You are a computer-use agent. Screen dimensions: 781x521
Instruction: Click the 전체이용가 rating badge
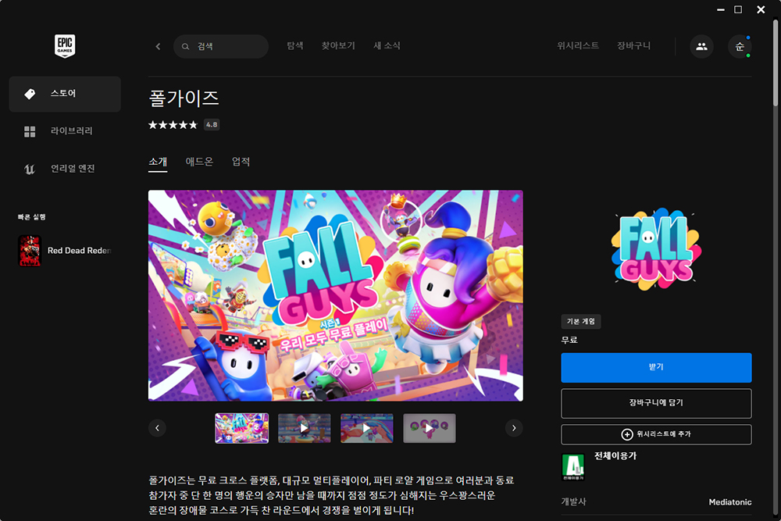click(x=572, y=467)
